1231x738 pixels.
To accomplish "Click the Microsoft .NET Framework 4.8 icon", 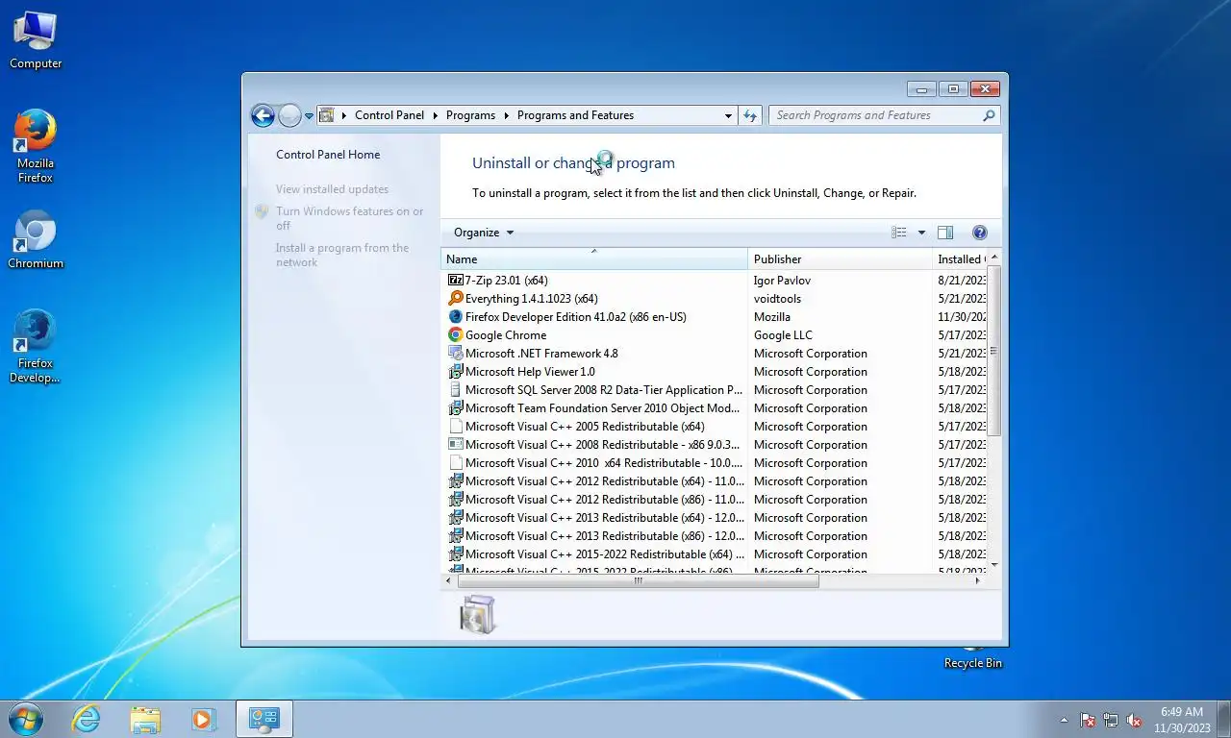I will pyautogui.click(x=456, y=354).
